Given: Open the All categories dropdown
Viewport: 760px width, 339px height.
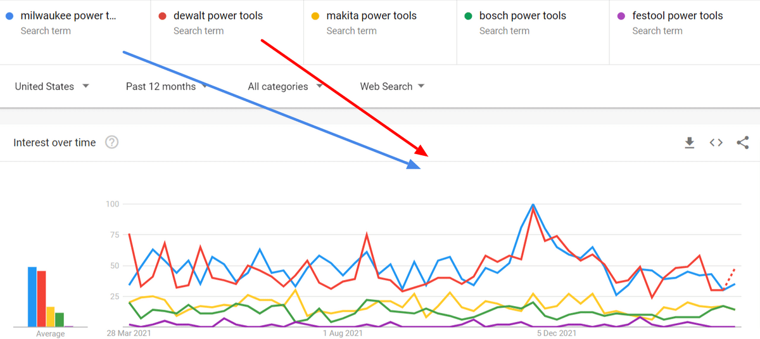Looking at the screenshot, I should (x=285, y=86).
